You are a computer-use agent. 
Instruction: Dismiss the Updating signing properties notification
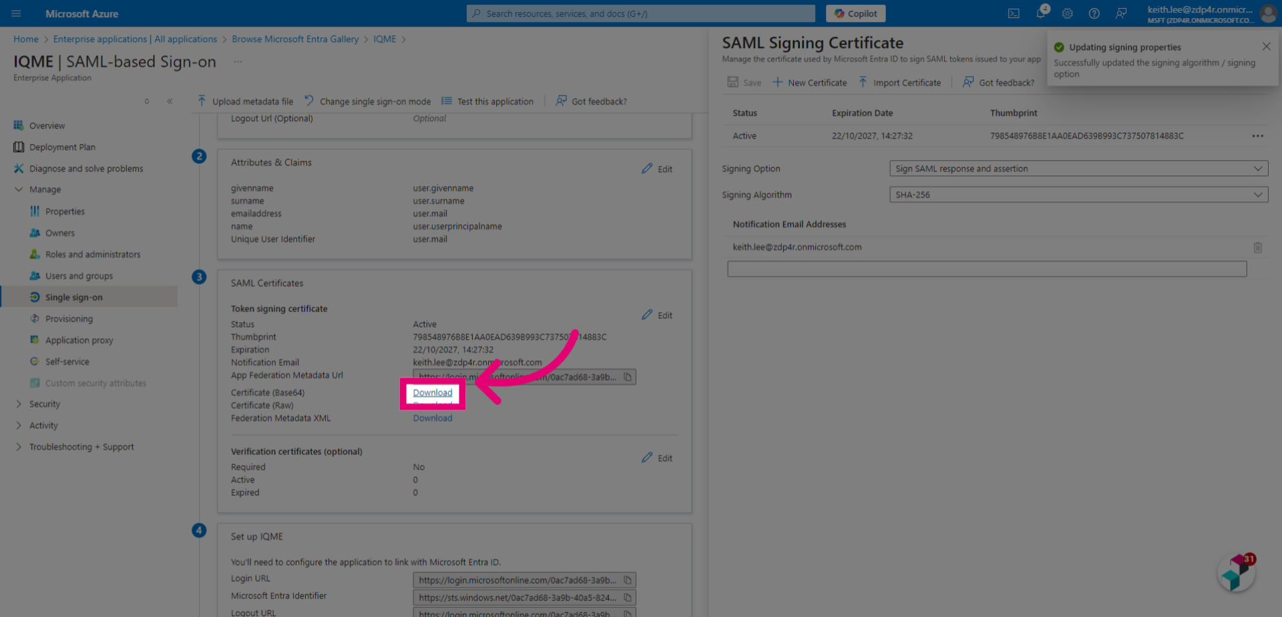1266,46
